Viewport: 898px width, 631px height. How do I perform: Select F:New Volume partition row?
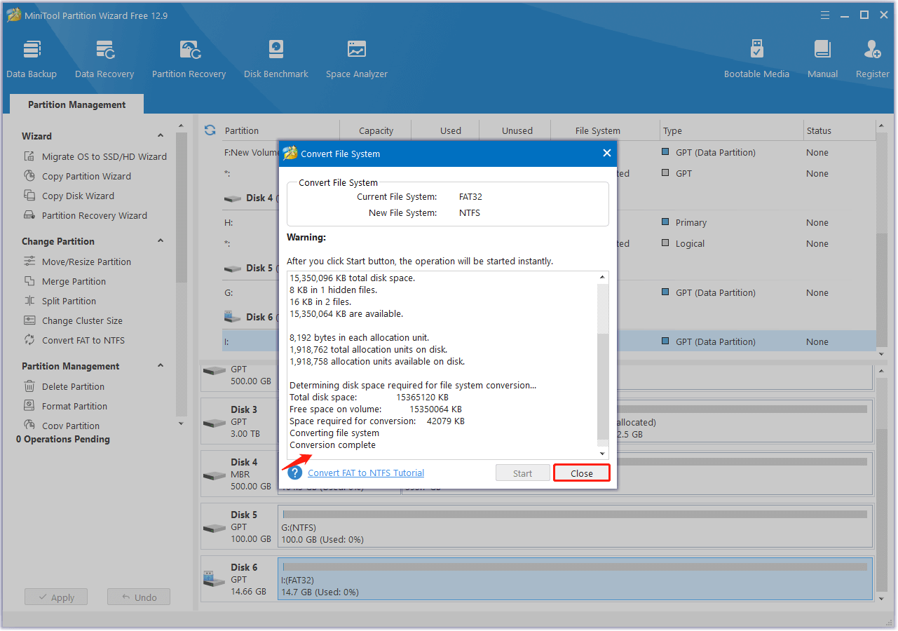click(x=549, y=152)
